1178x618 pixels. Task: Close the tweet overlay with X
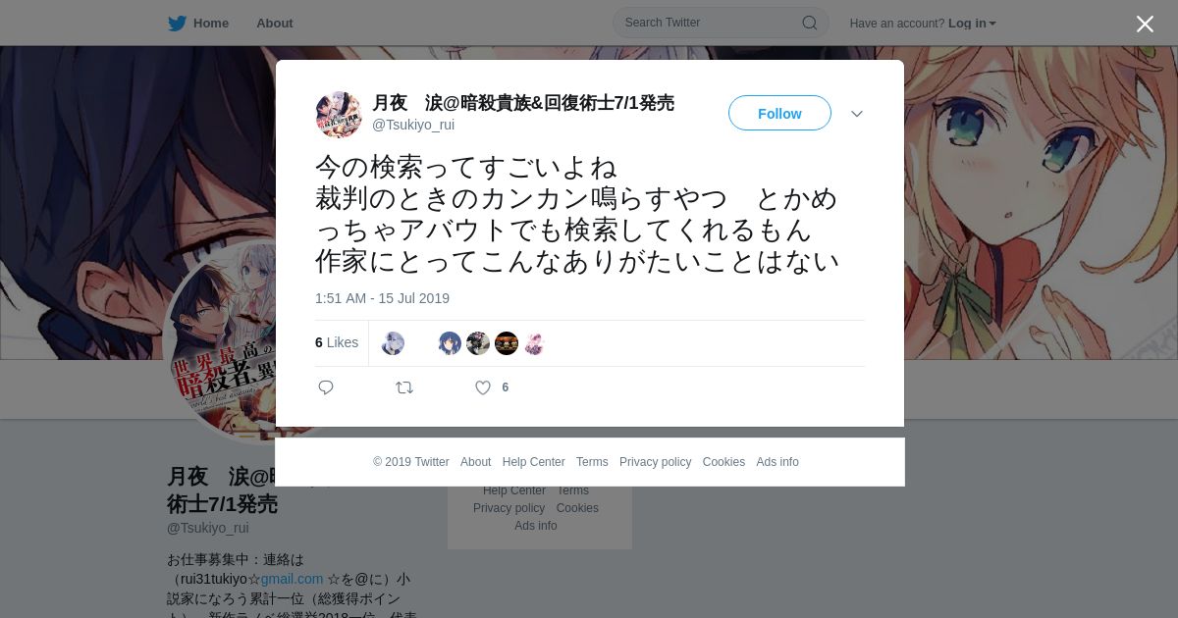[1145, 24]
